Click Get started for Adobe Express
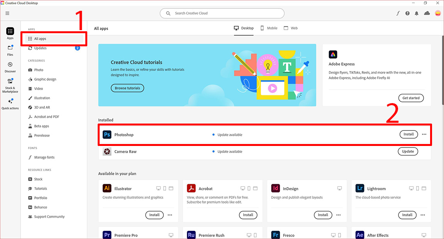Viewport: 444px width, 239px height. (x=411, y=98)
